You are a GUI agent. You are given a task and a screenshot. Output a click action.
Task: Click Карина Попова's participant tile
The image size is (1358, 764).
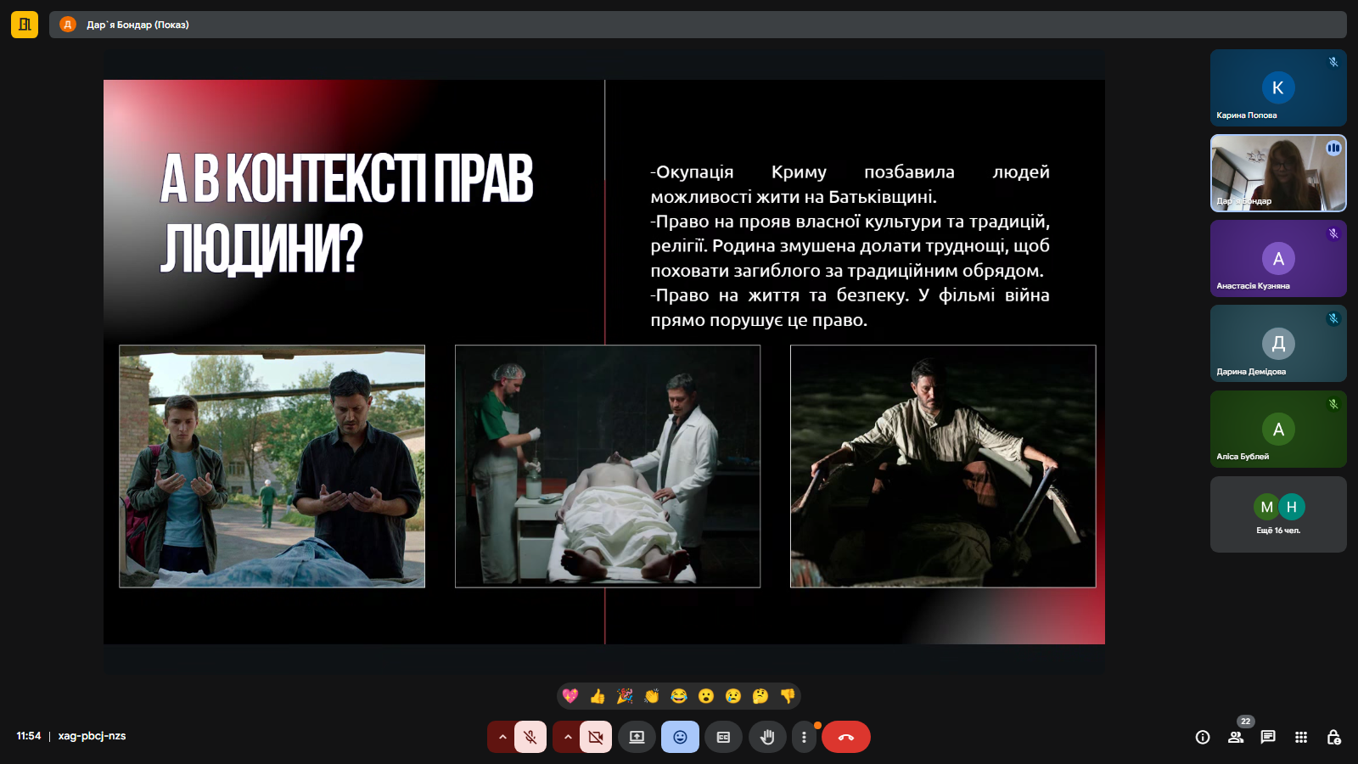(x=1278, y=87)
